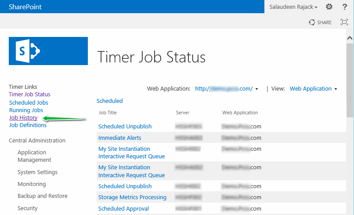Click the help question mark icon
The image size is (354, 215).
(x=344, y=7)
